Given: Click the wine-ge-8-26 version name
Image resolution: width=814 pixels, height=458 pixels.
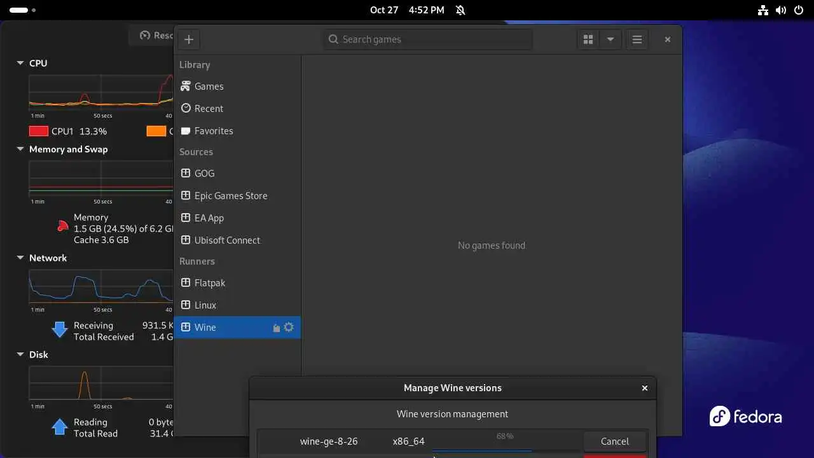Looking at the screenshot, I should point(329,441).
